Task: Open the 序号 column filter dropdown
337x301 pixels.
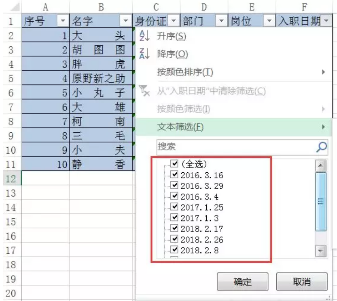Action: tap(63, 21)
